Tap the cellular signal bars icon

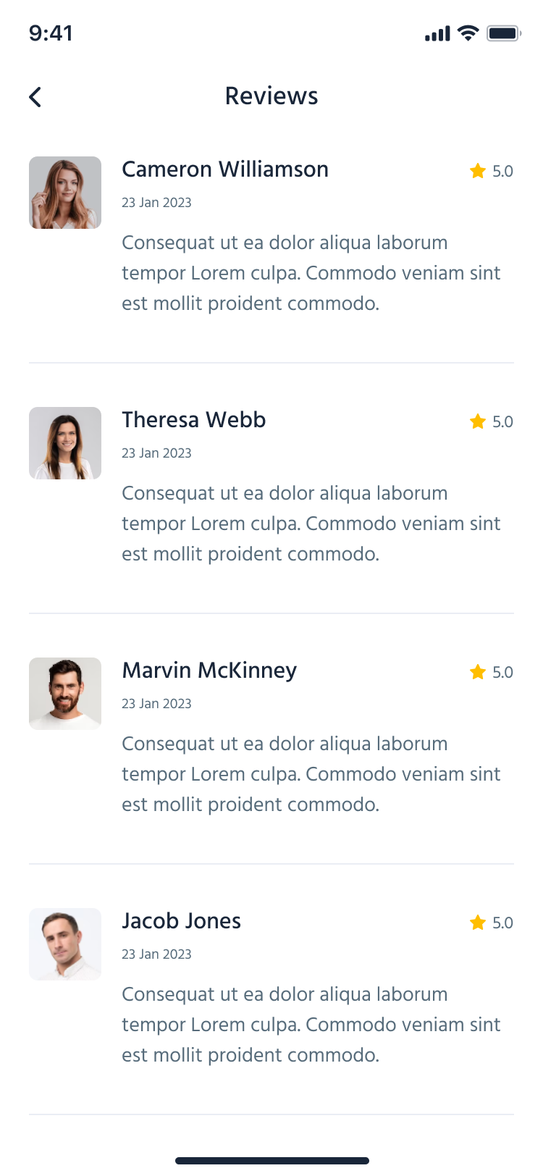[x=437, y=34]
